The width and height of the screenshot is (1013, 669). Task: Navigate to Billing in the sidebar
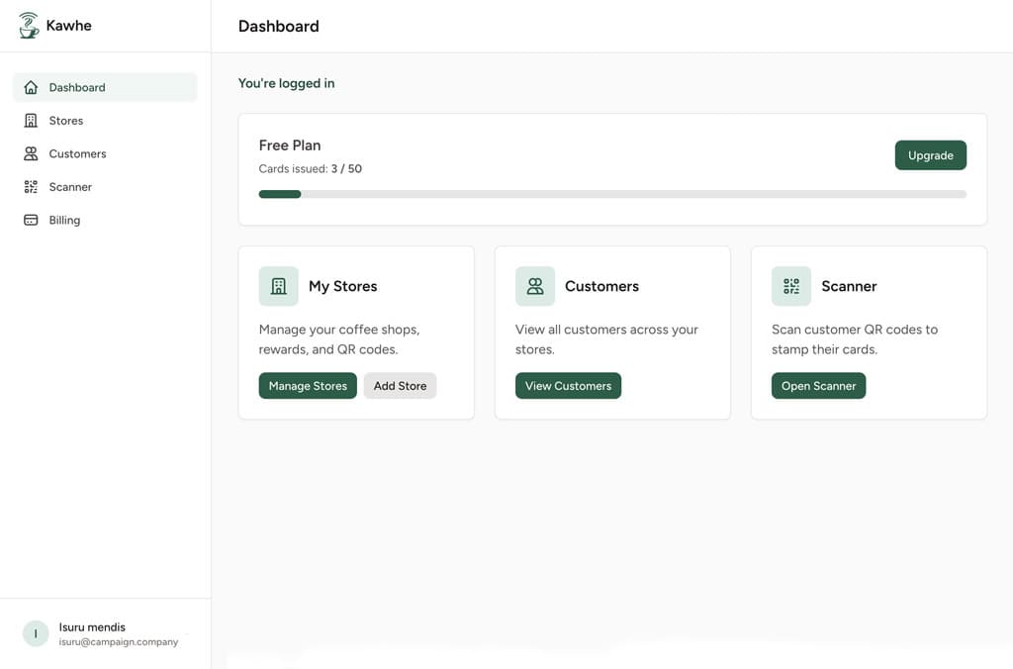65,219
